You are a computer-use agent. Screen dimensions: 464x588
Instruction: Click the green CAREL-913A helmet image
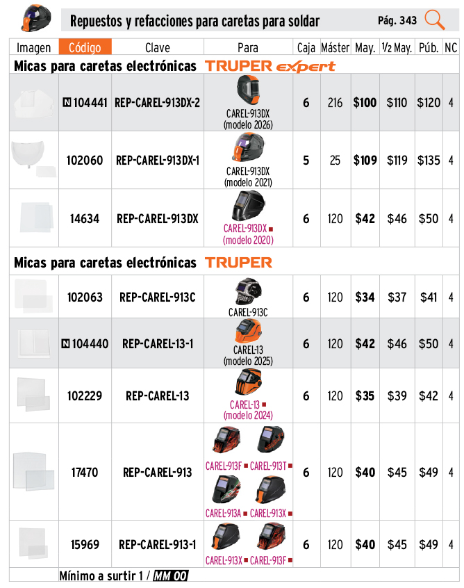(226, 490)
